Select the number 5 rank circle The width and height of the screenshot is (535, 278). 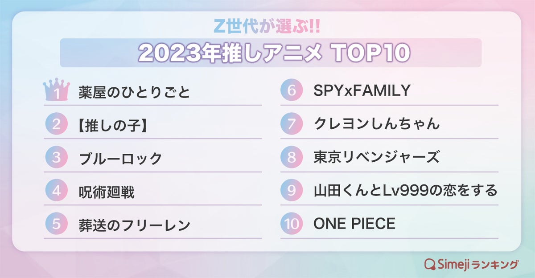[x=56, y=224]
